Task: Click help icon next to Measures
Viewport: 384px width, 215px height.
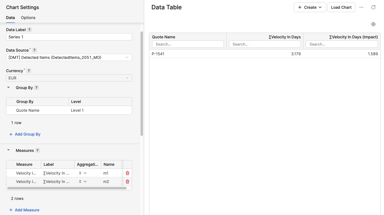Action: [38, 150]
